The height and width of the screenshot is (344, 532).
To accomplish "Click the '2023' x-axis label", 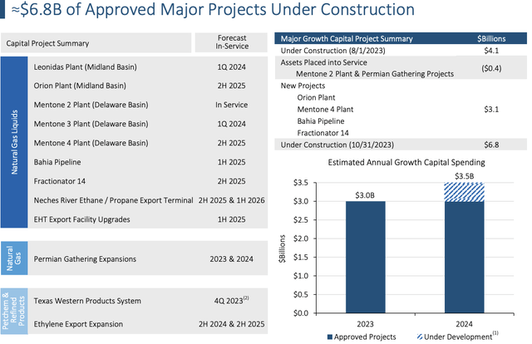I will click(x=365, y=324).
